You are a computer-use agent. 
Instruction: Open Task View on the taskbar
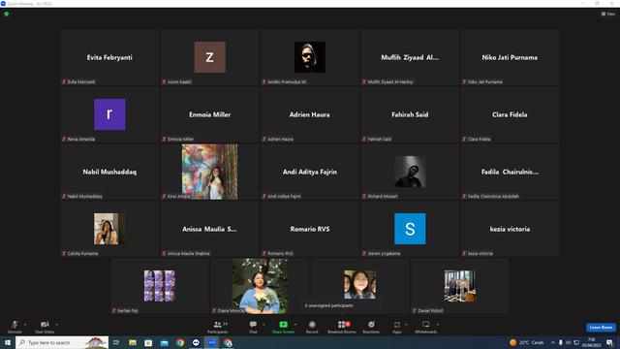116,342
